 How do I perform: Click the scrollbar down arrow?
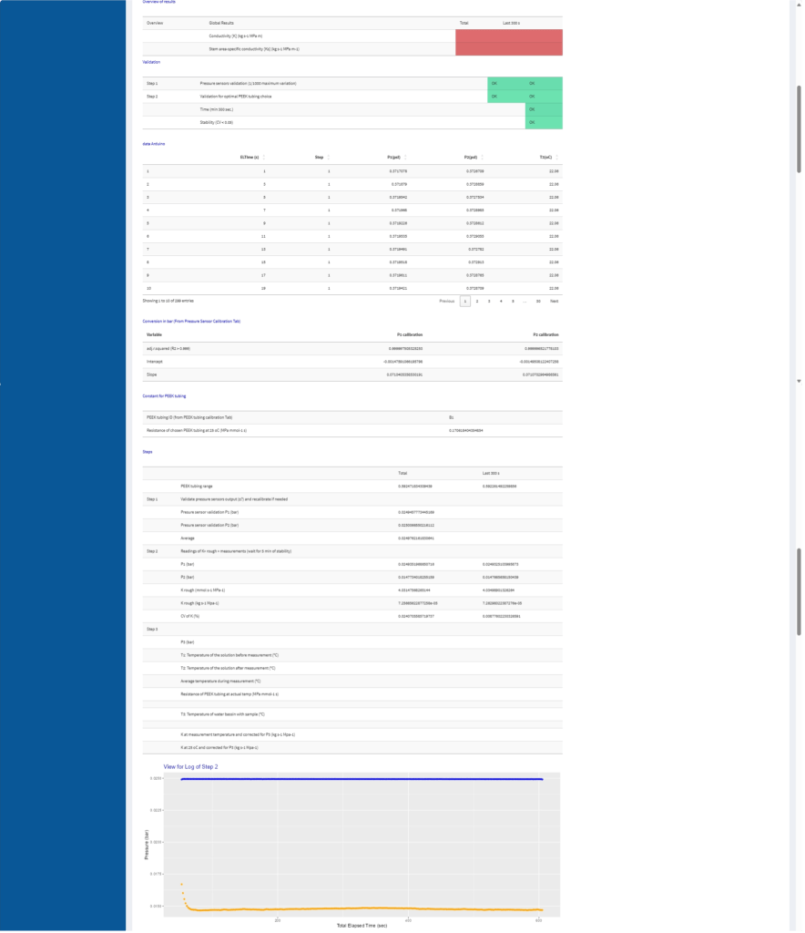[800, 381]
